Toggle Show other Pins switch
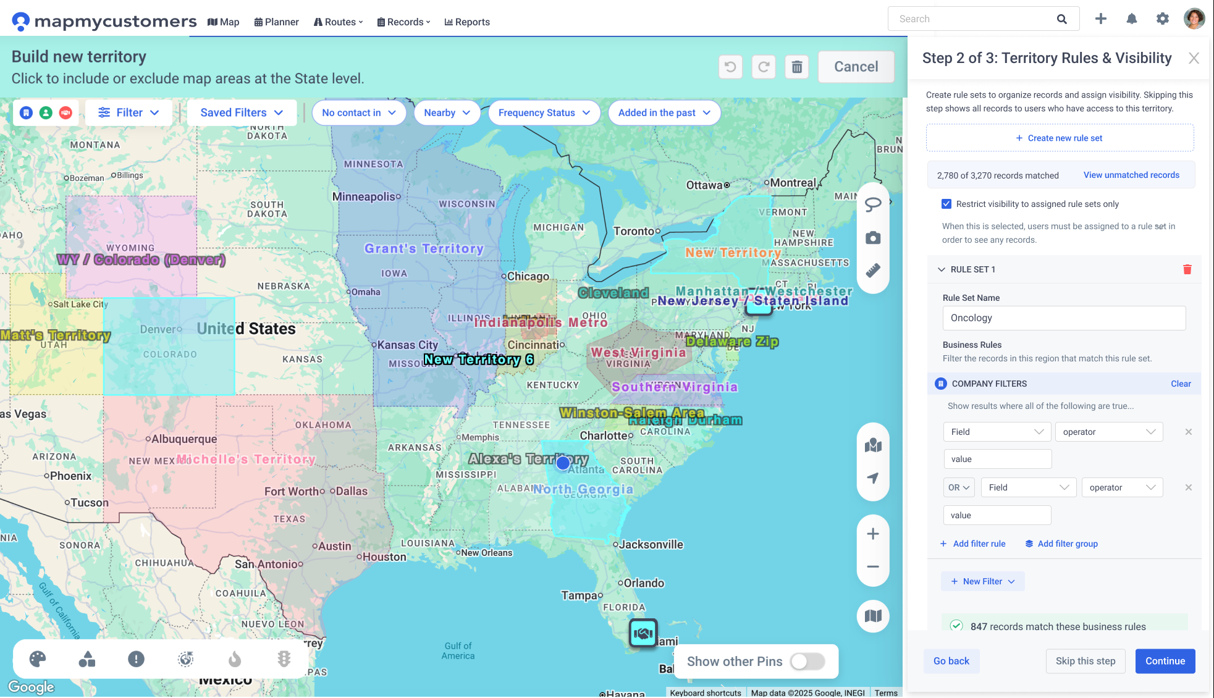Viewport: 1214px width, 698px height. pyautogui.click(x=807, y=662)
